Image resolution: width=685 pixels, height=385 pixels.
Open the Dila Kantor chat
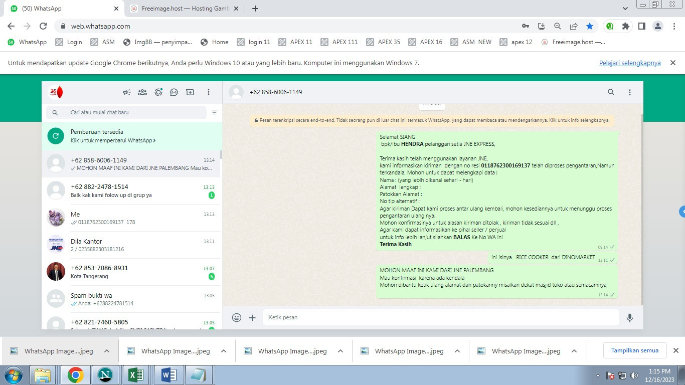pos(131,245)
